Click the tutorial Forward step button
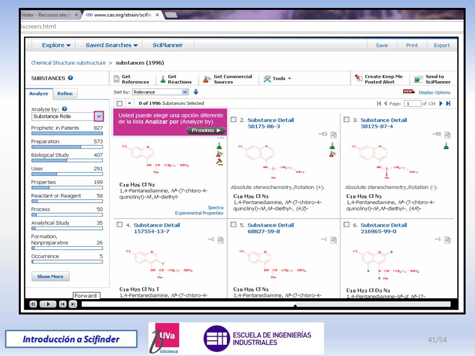 73,304
